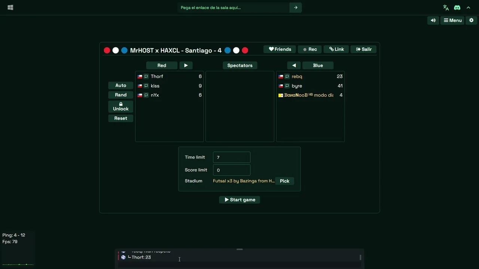The image size is (479, 269).
Task: Open the Menu button
Action: pyautogui.click(x=452, y=21)
